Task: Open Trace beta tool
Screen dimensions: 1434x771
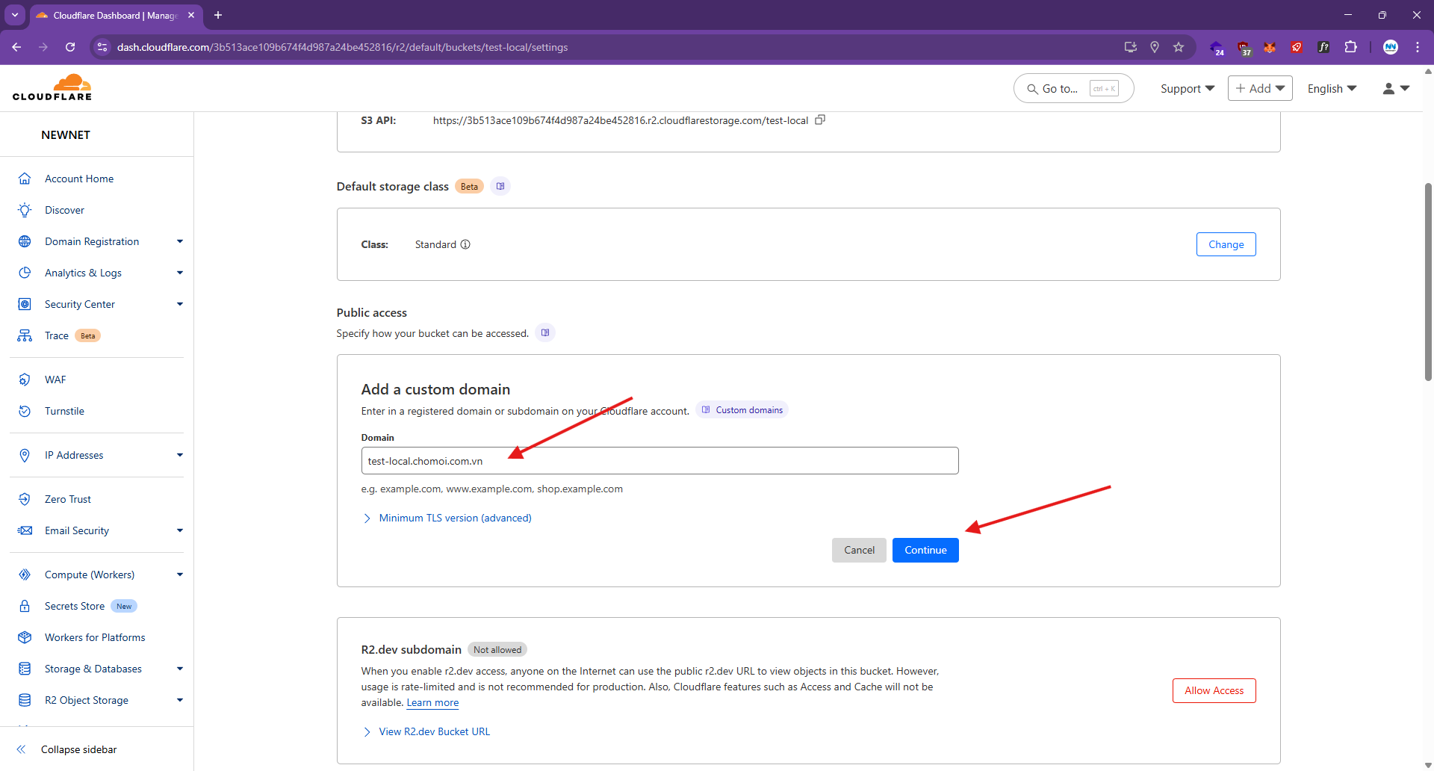Action: 57,335
